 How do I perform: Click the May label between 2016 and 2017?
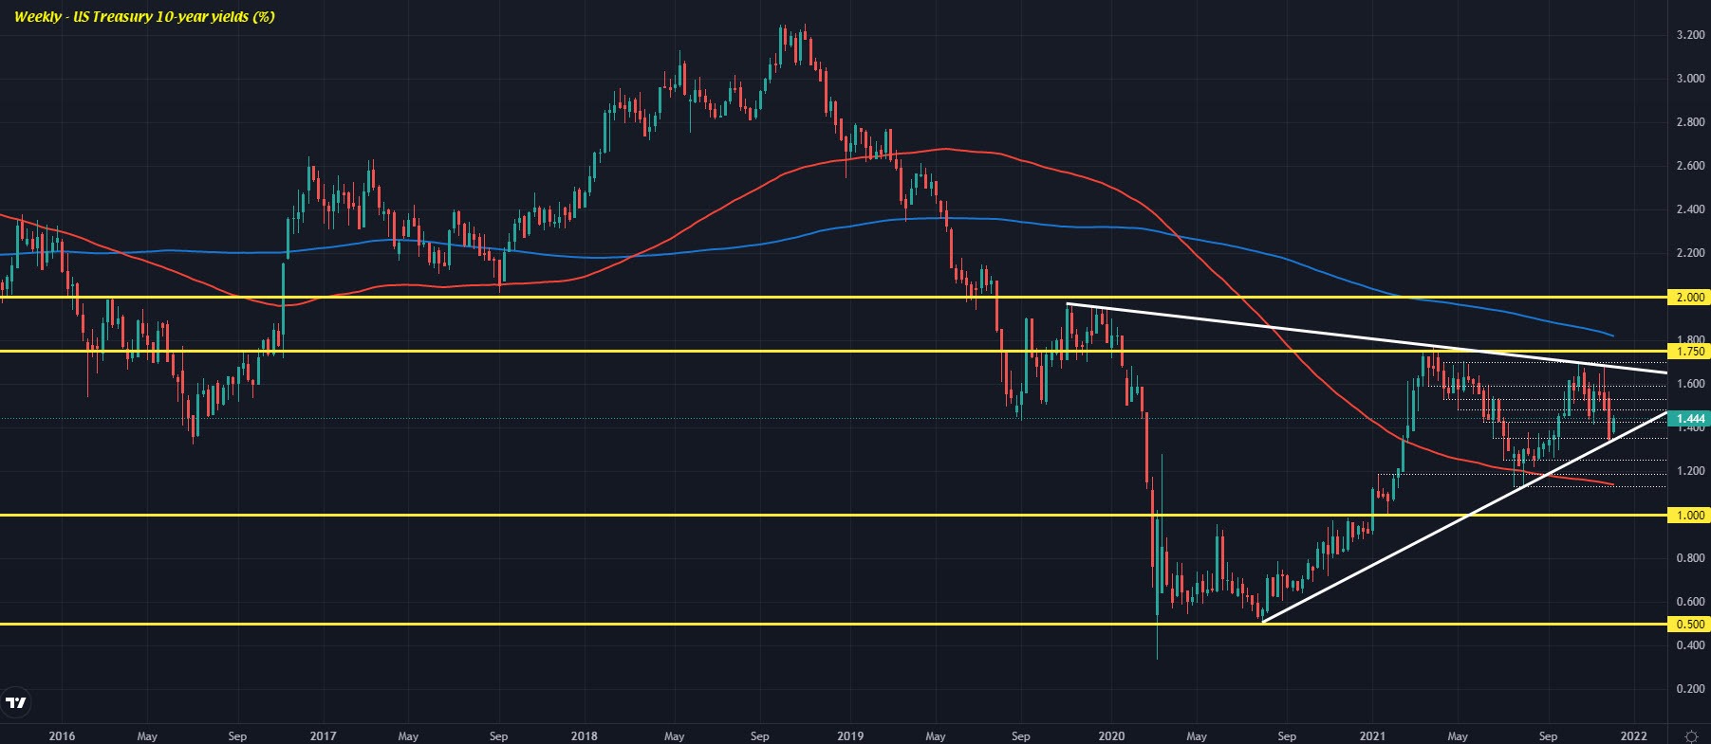click(147, 735)
